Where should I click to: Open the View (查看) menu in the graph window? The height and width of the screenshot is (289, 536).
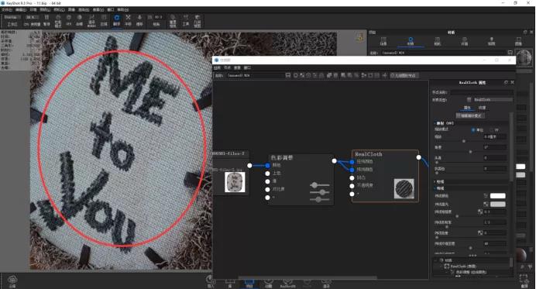[237, 67]
